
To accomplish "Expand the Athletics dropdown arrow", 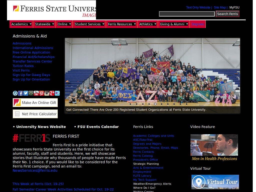I will (x=155, y=24).
